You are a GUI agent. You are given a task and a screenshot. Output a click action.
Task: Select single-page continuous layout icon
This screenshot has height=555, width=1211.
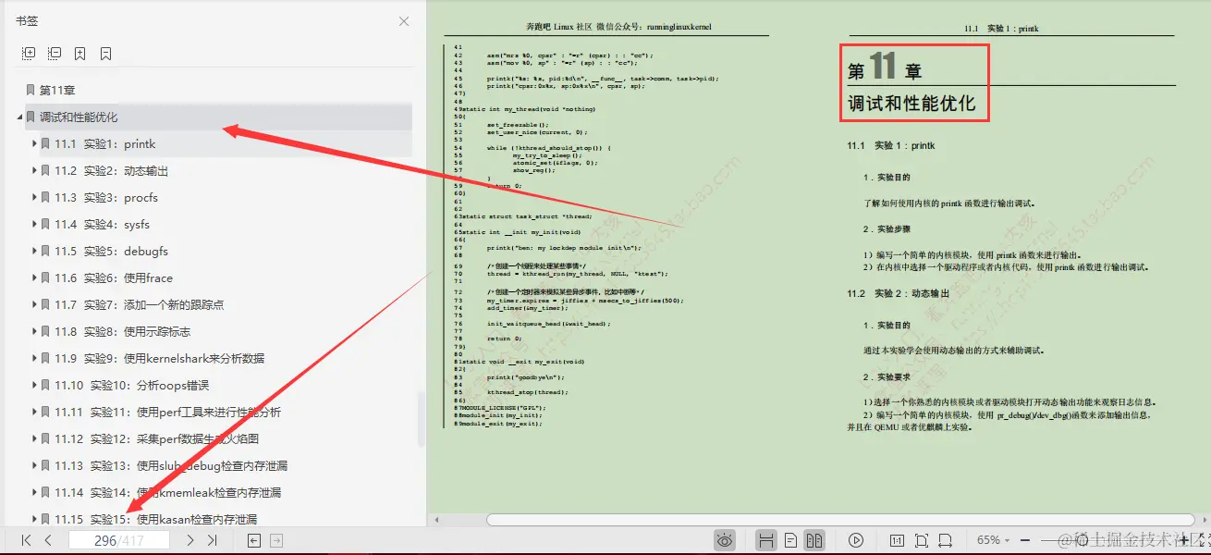[790, 539]
